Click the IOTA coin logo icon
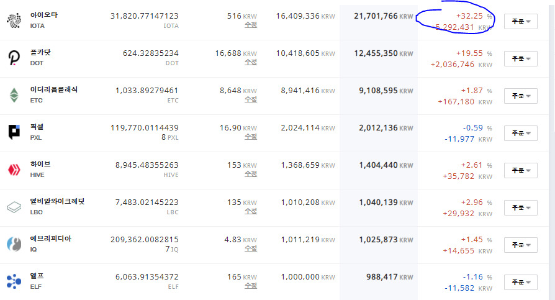Viewport: 555px width, 300px height. tap(14, 20)
